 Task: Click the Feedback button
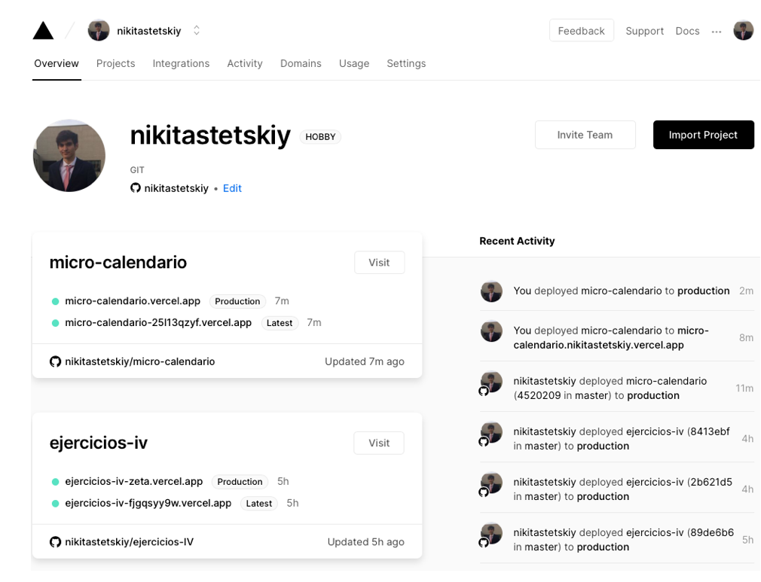click(582, 31)
